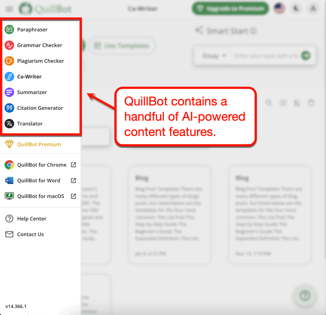326x315 pixels.
Task: Open the account profile icon
Action: [313, 8]
